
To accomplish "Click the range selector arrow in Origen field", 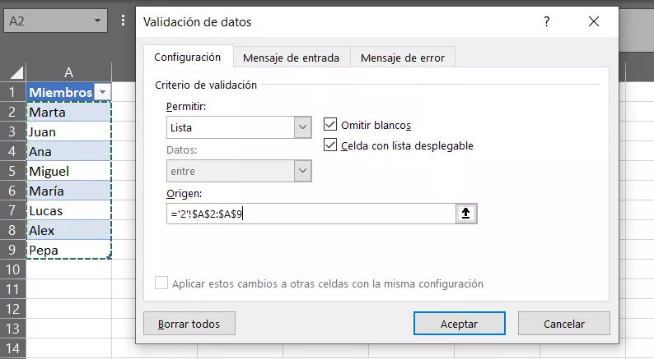I will pos(466,214).
